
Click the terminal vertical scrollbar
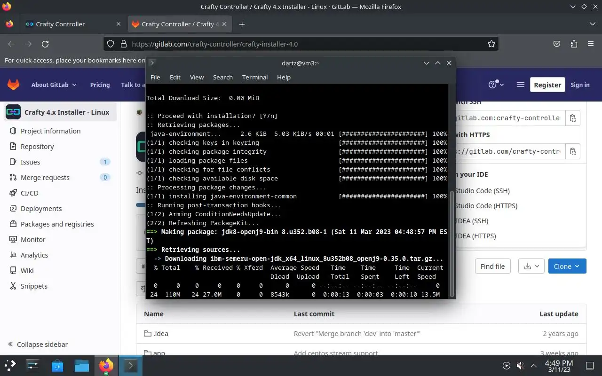[x=452, y=243]
